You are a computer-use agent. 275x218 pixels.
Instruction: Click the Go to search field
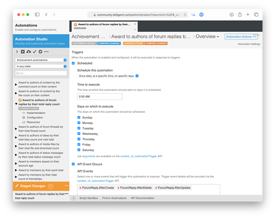pyautogui.click(x=41, y=73)
